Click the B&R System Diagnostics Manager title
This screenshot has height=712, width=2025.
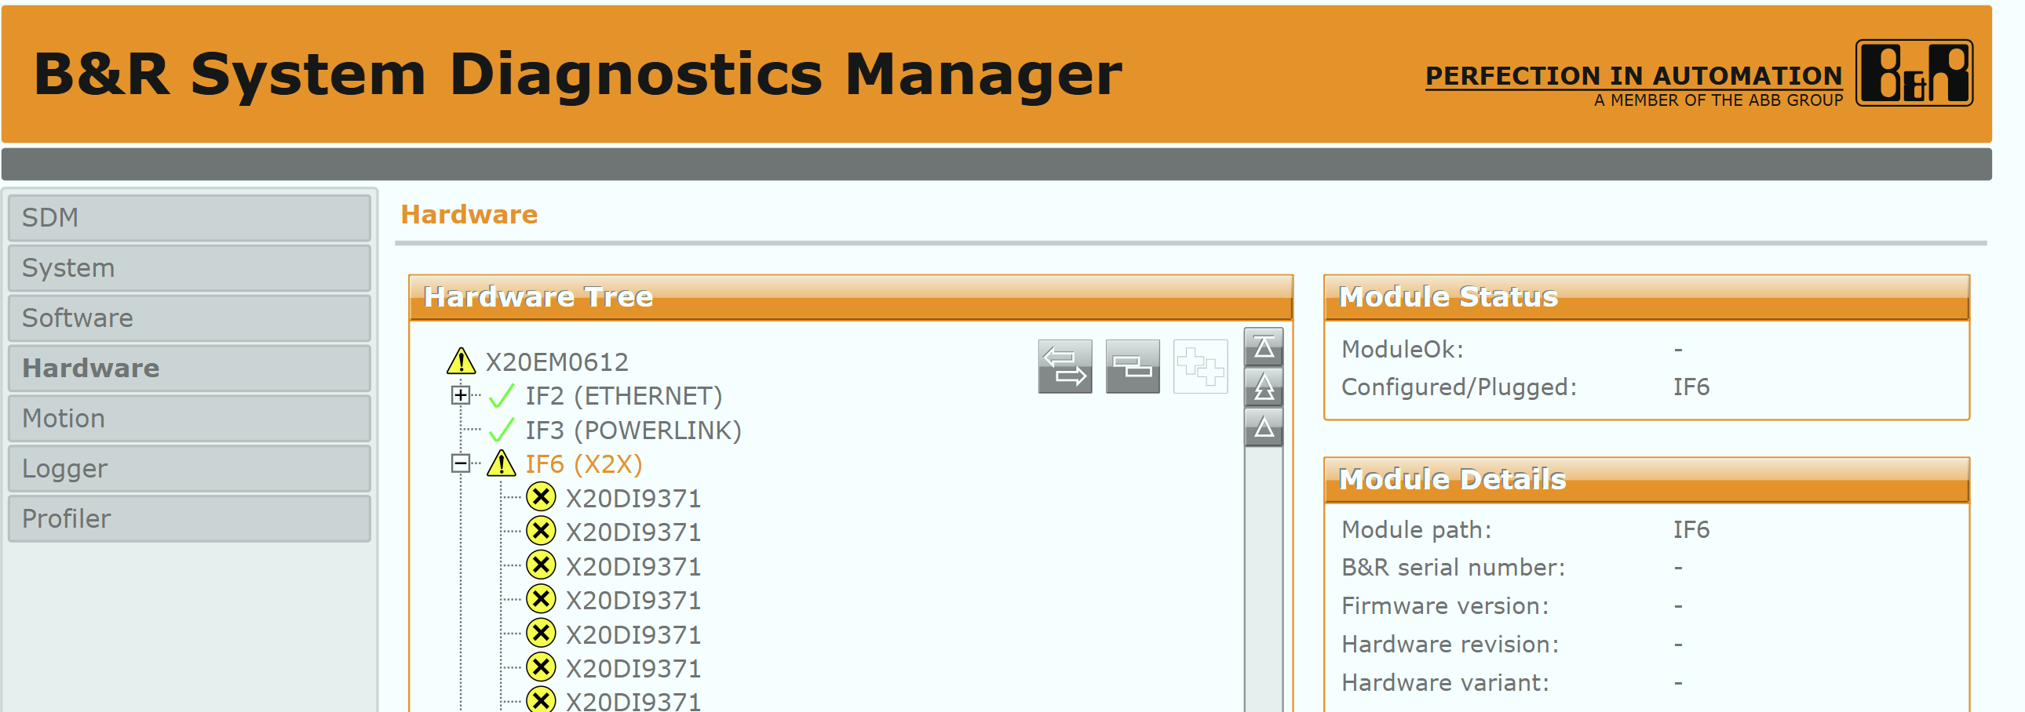click(x=578, y=74)
